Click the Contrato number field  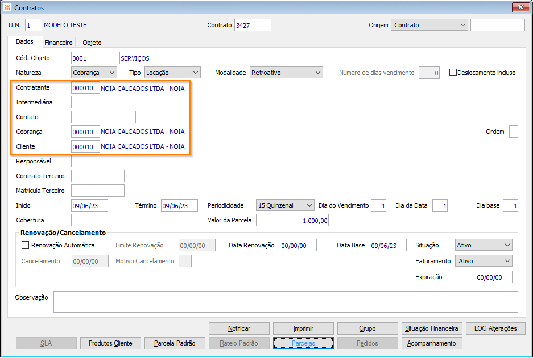253,25
